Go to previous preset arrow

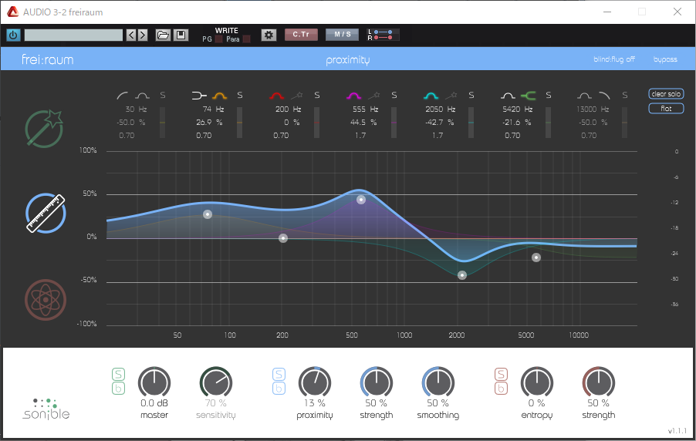(x=130, y=35)
